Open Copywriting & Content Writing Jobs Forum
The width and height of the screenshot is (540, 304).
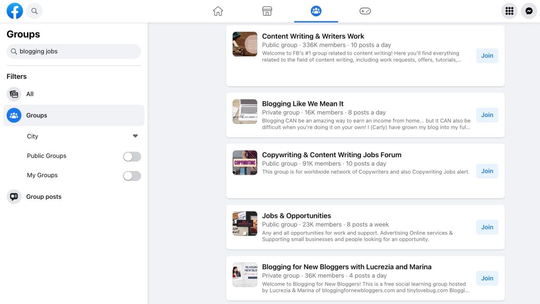click(332, 154)
